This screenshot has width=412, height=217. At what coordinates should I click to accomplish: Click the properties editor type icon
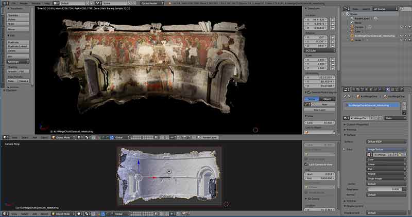click(346, 89)
